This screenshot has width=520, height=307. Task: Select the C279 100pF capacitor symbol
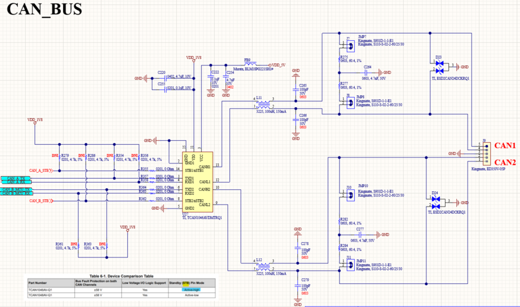click(298, 286)
